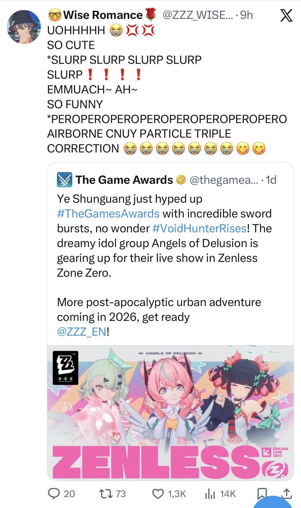The width and height of the screenshot is (301, 508).
Task: Open The Game Awards account name
Action: point(124,180)
